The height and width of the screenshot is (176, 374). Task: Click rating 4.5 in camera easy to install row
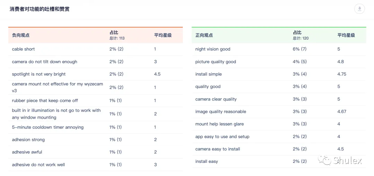pos(341,149)
